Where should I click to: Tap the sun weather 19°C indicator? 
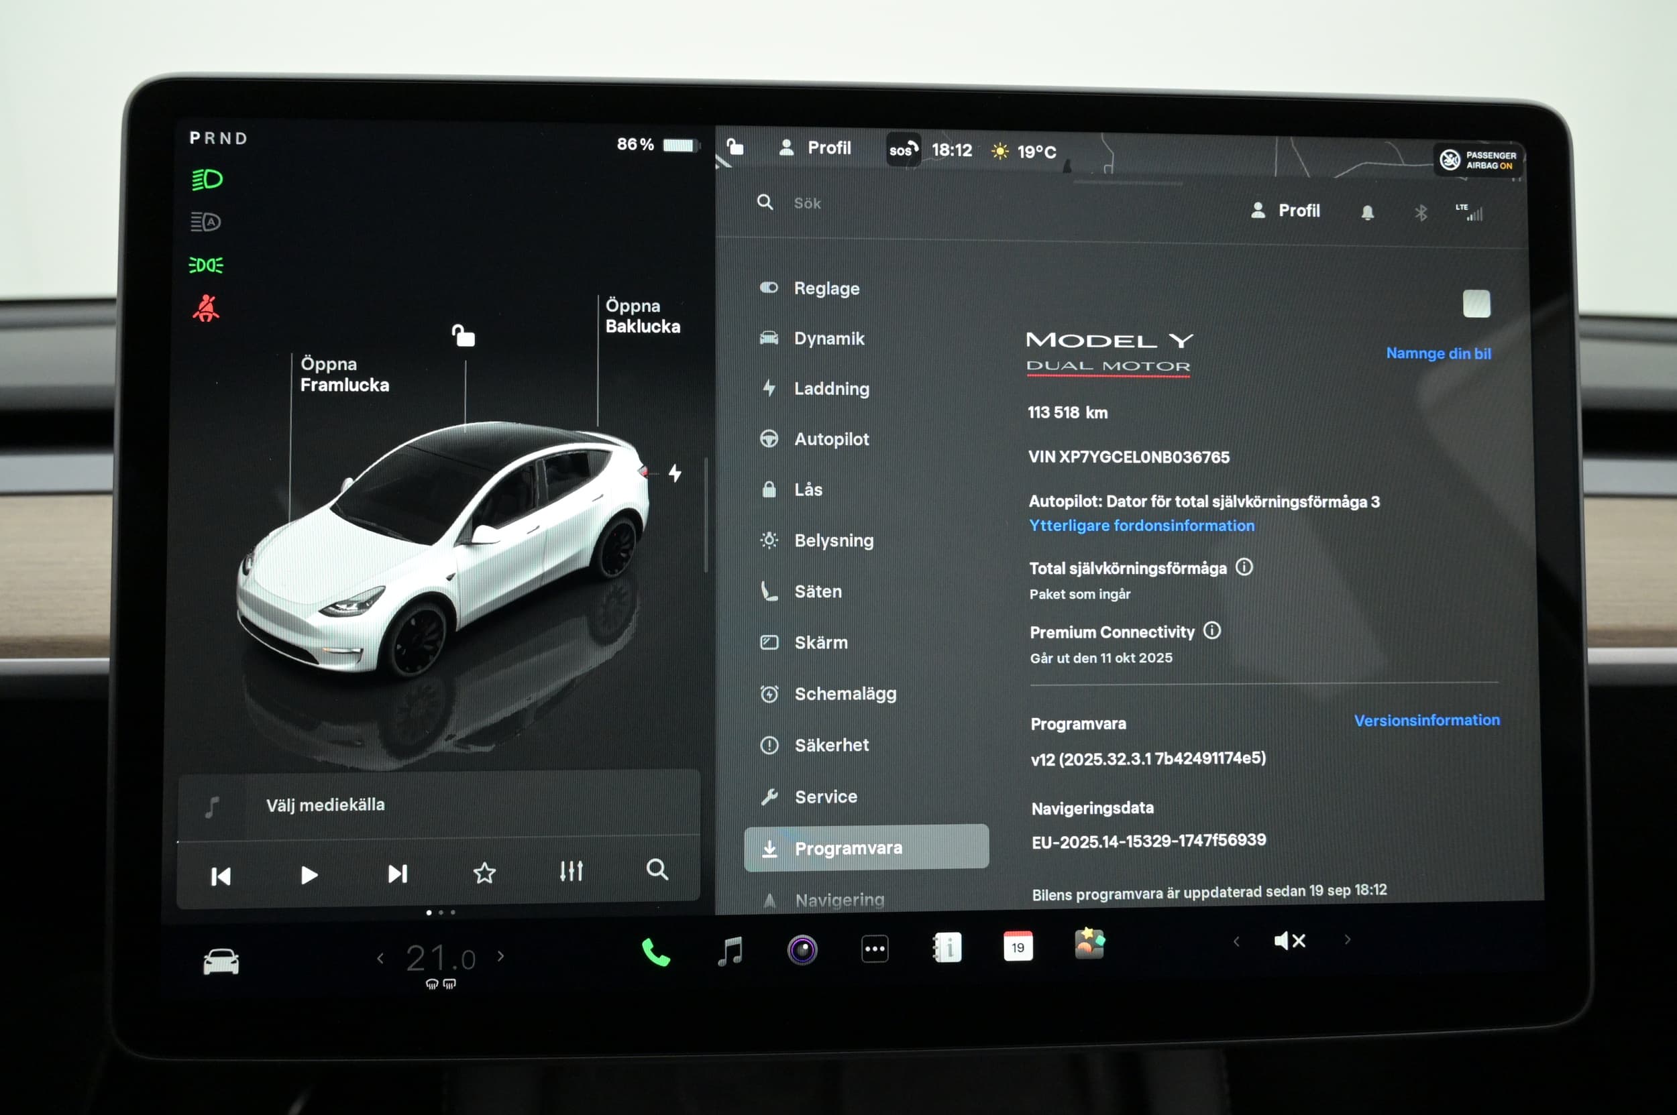coord(1023,152)
